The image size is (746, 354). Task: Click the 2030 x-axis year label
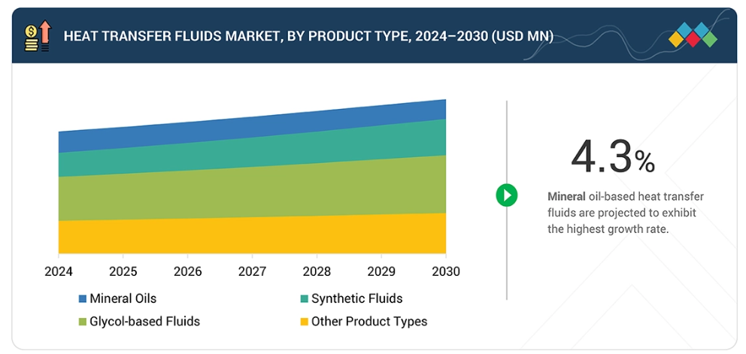coord(445,271)
